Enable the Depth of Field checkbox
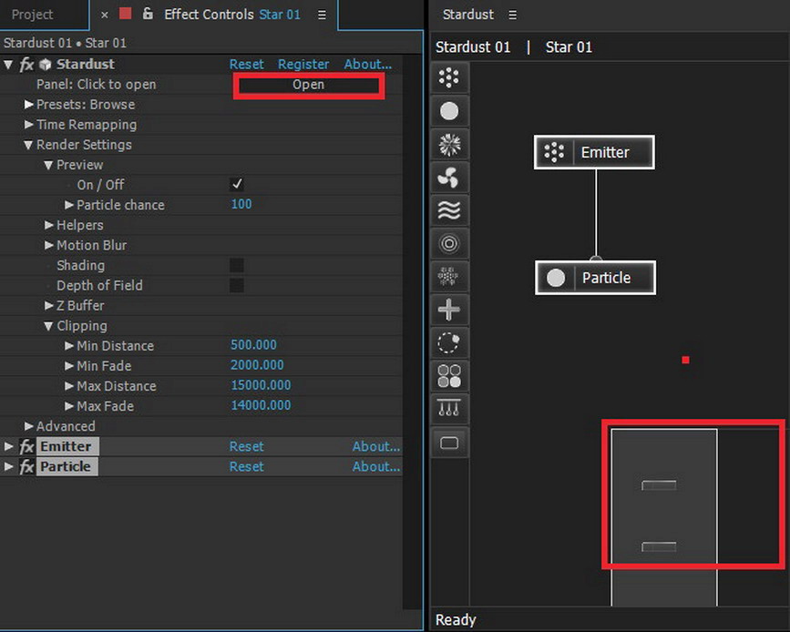Screen dimensions: 790x632 coord(237,285)
